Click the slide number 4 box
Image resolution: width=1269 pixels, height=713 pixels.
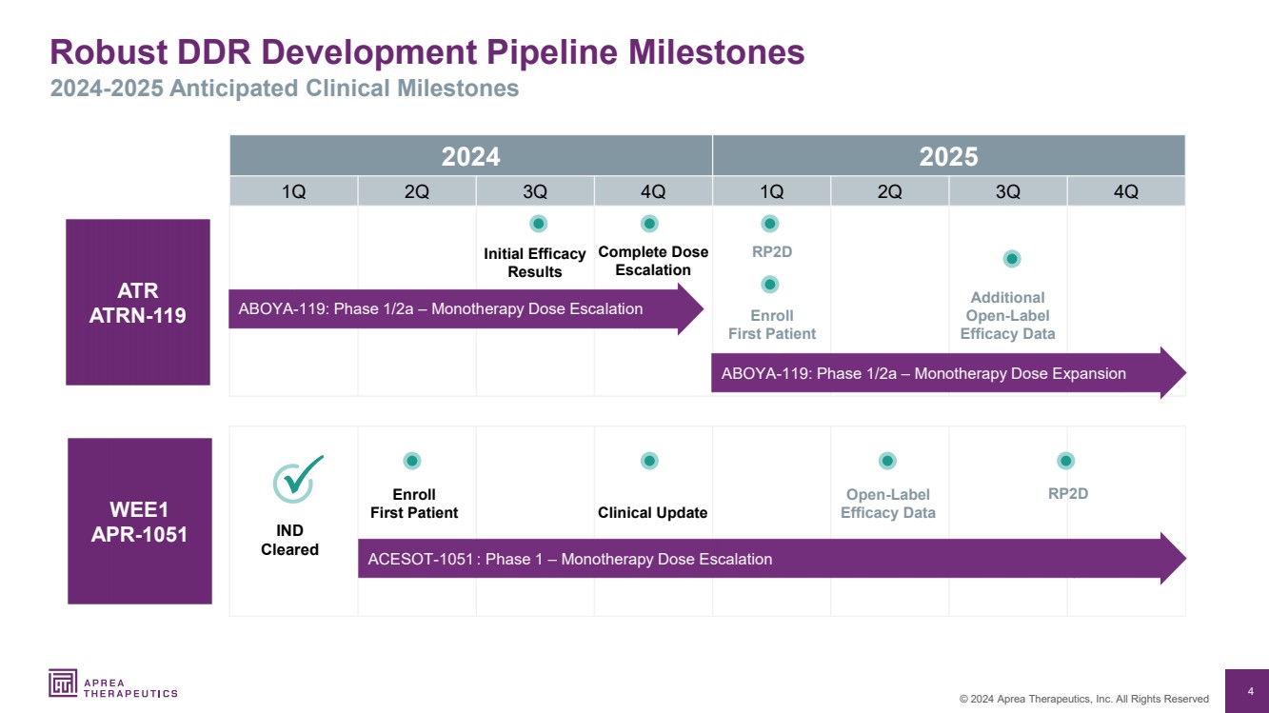click(1249, 690)
